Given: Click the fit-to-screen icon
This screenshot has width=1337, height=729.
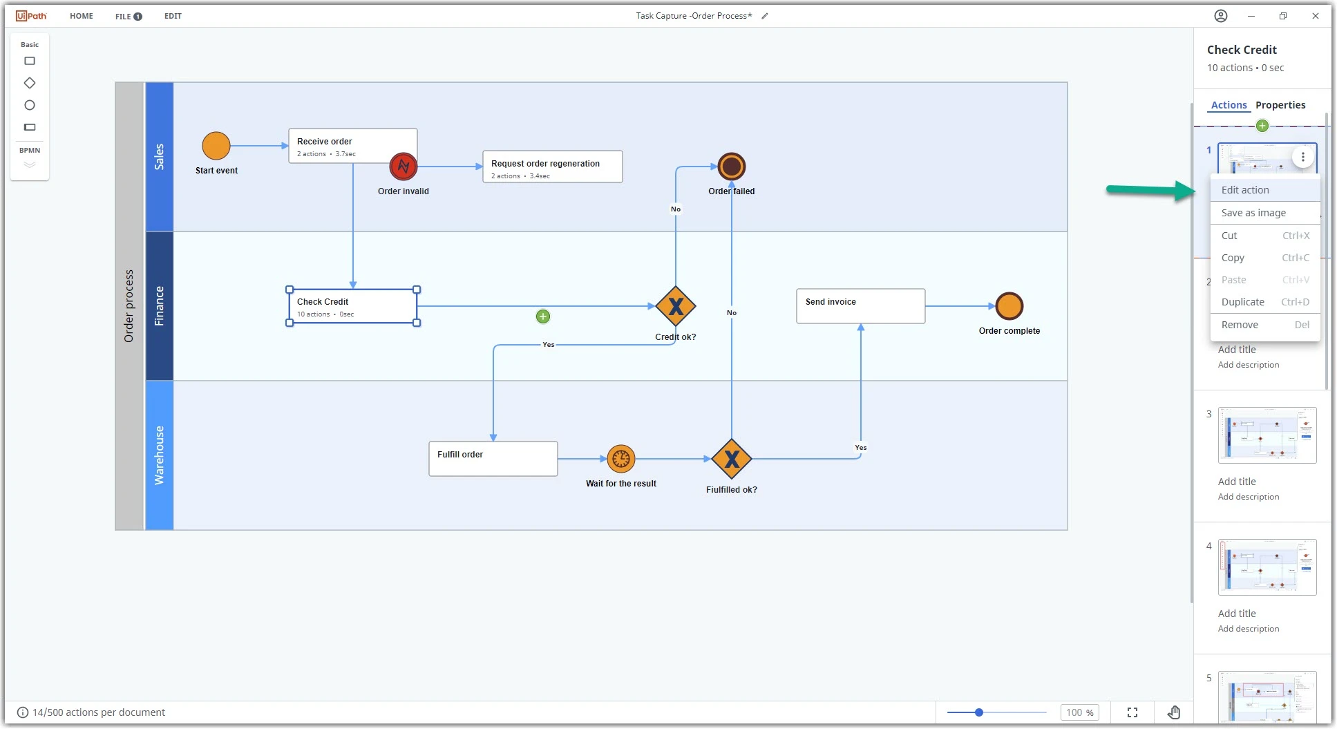Looking at the screenshot, I should point(1132,712).
